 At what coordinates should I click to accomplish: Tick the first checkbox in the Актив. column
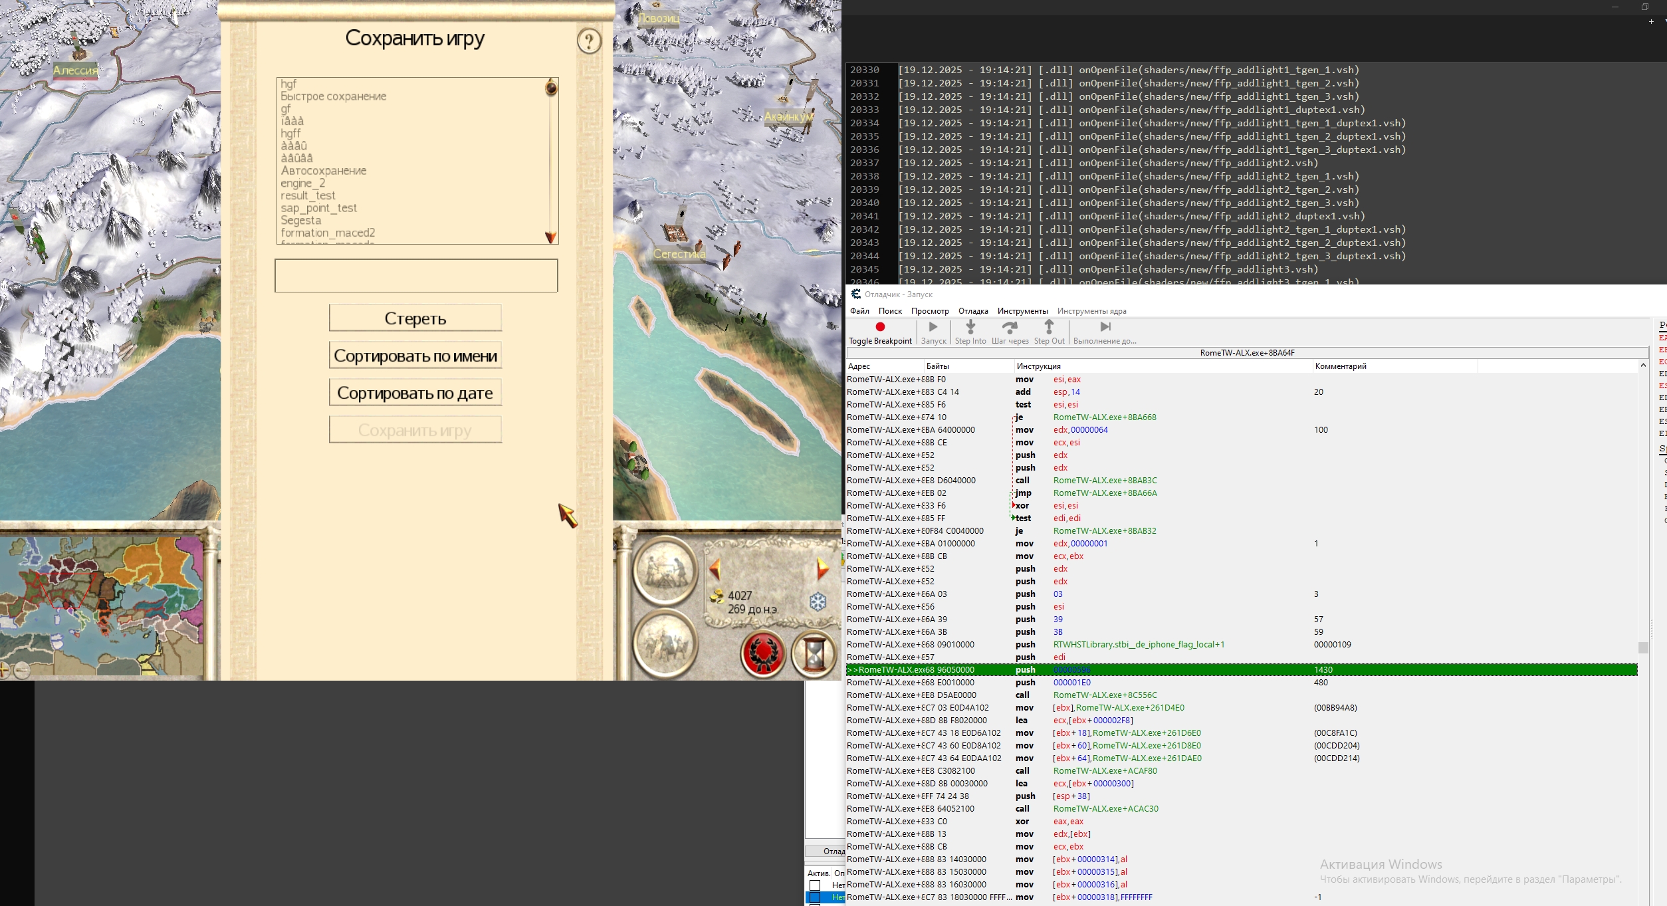coord(815,885)
